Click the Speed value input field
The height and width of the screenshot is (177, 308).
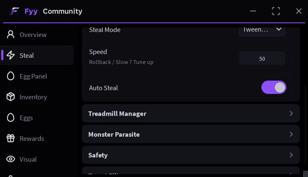tap(262, 59)
